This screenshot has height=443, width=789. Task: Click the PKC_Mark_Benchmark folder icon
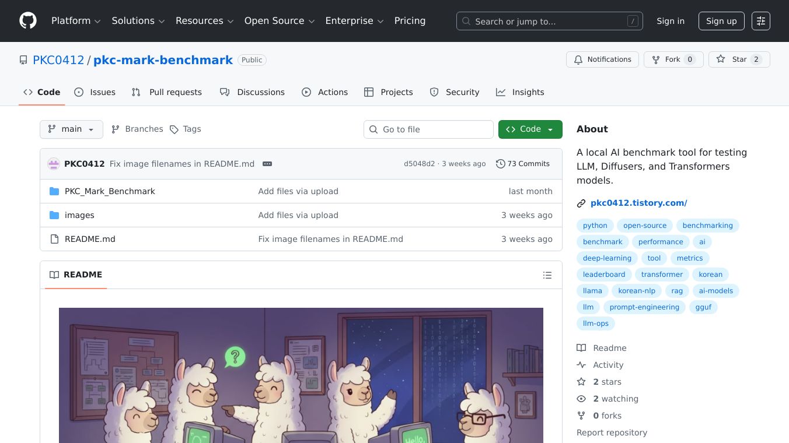[x=54, y=191]
